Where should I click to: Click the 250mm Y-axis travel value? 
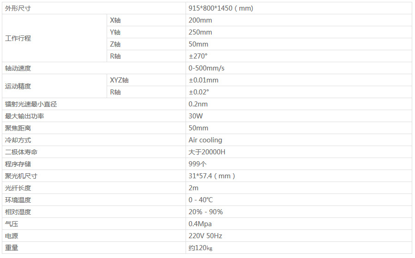coord(200,32)
